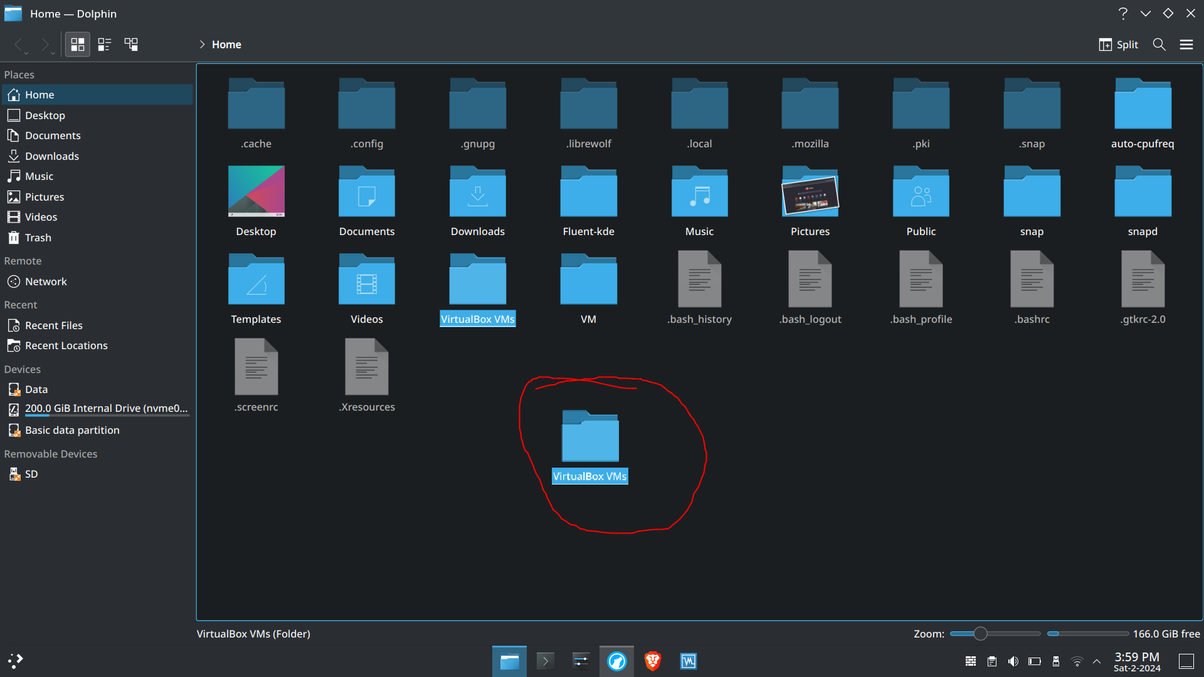The image size is (1204, 677).
Task: Adjust the Zoom slider at the bottom
Action: point(981,634)
